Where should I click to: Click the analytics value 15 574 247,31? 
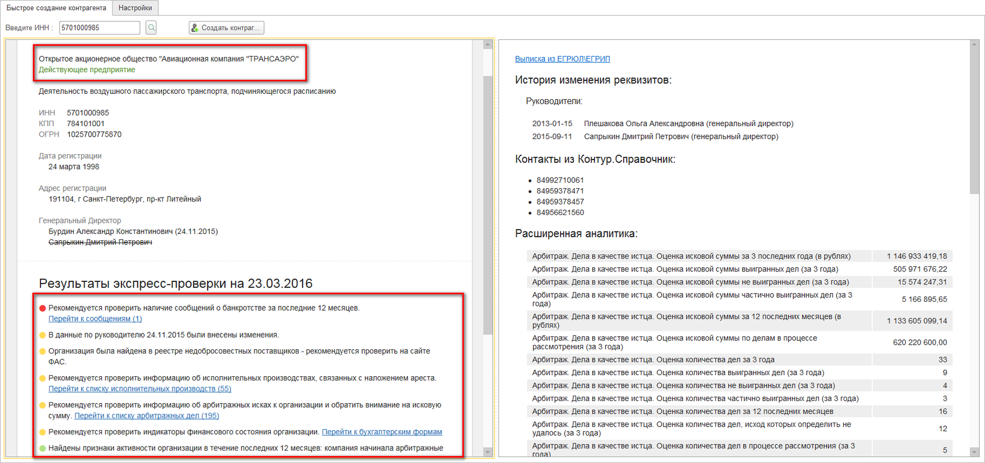click(922, 282)
